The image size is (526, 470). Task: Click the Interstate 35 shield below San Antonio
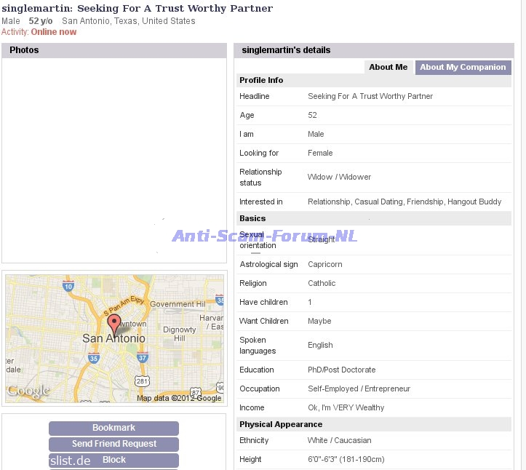coord(93,358)
